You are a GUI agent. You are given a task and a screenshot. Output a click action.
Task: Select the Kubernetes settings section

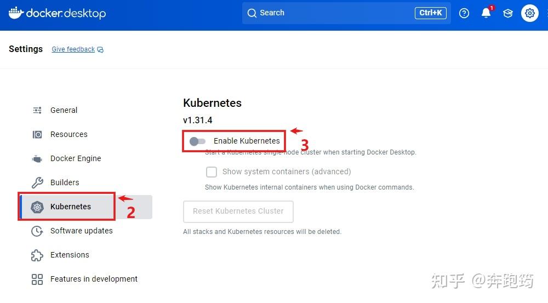click(85, 207)
